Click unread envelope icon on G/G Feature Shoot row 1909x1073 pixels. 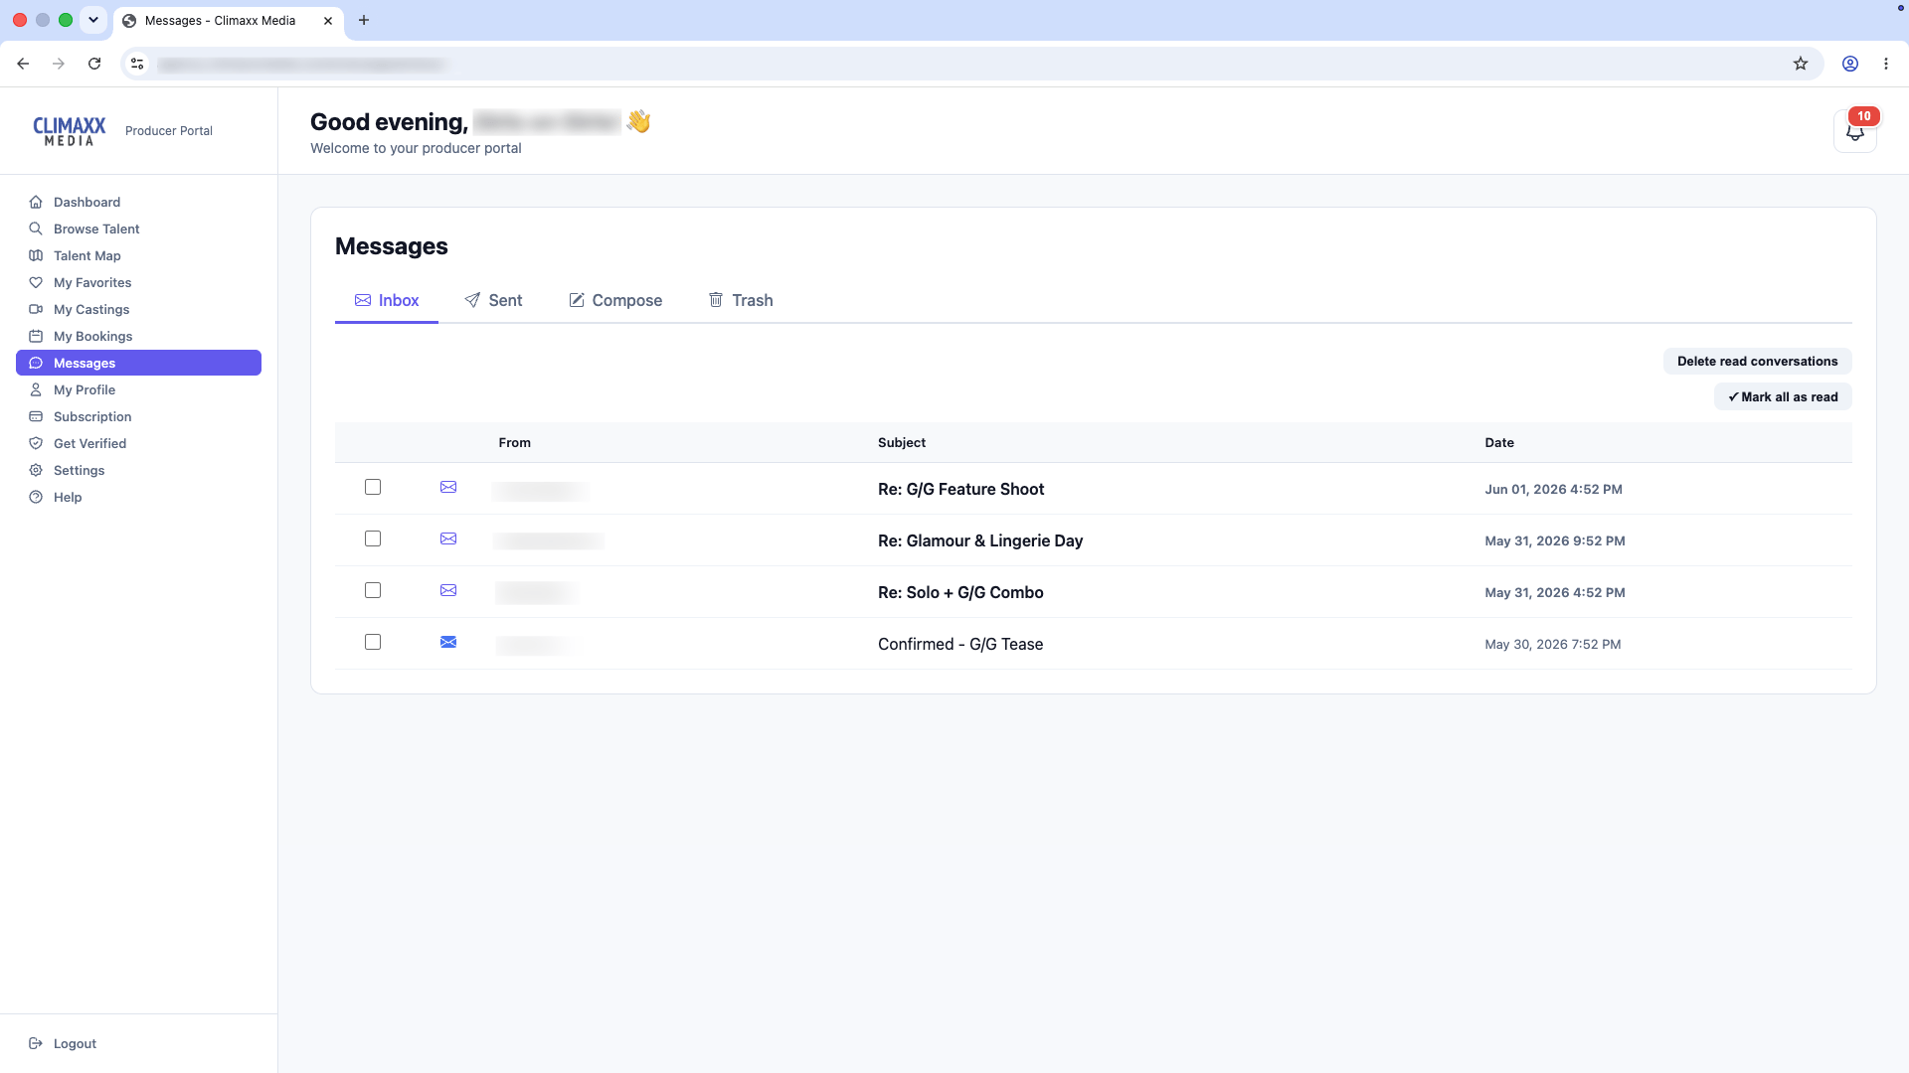pos(448,487)
